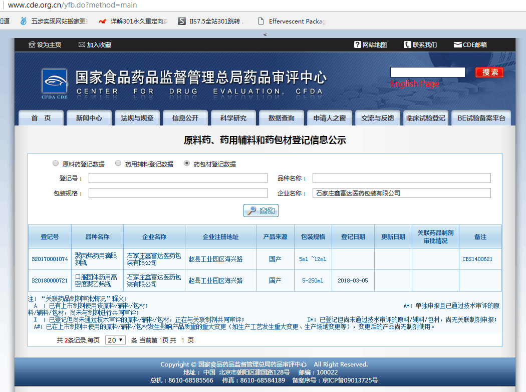Select 原料药登记数据 radio button

point(56,163)
